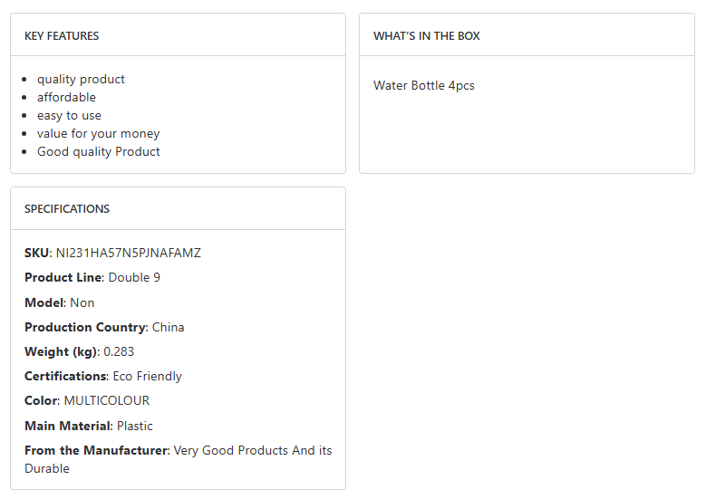
Task: Click the 'Product Line' label
Action: pyautogui.click(x=63, y=278)
